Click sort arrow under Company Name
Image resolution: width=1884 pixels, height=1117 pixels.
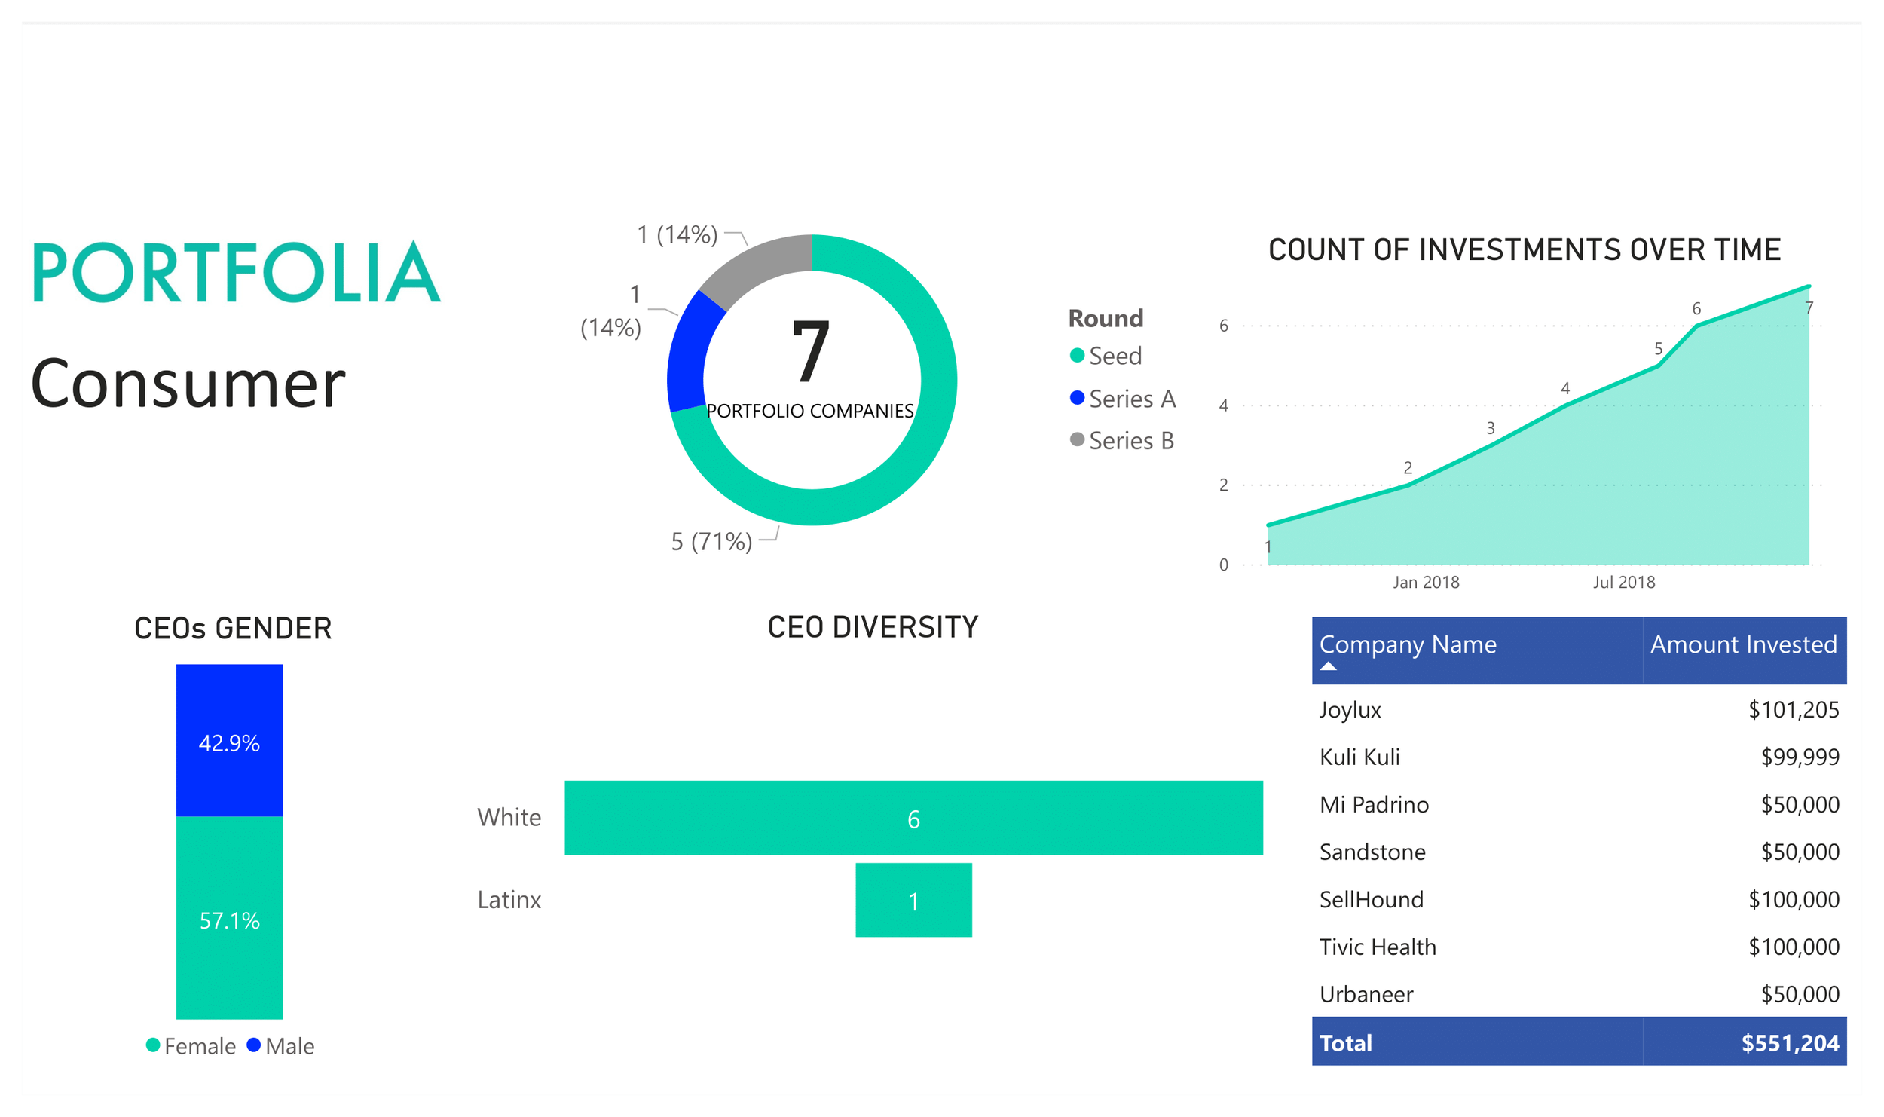coord(1329,666)
